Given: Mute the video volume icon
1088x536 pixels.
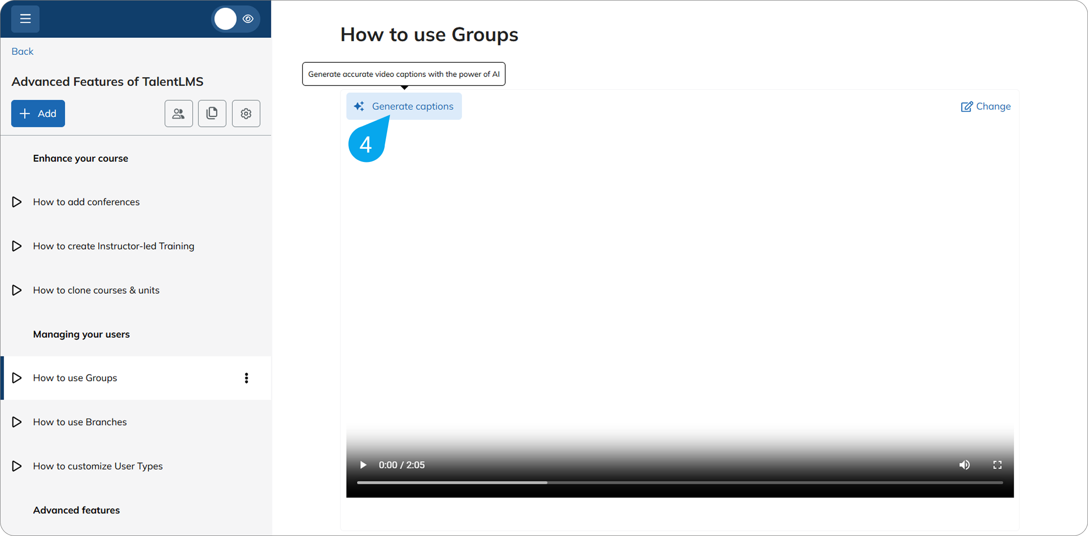Looking at the screenshot, I should pyautogui.click(x=965, y=465).
